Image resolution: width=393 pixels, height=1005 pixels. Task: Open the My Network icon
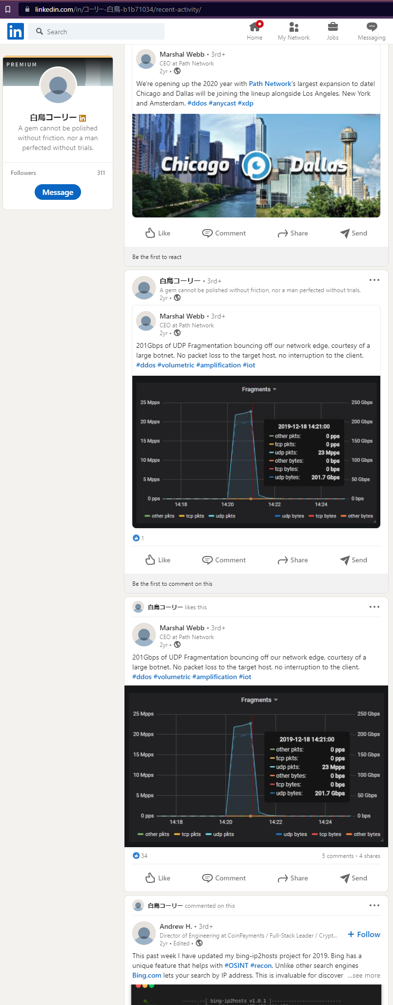pos(293,27)
